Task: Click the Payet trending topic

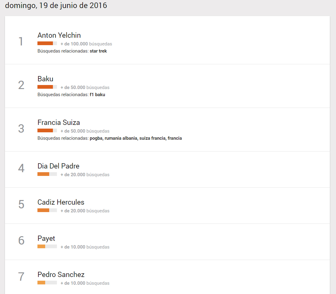Action: click(46, 238)
